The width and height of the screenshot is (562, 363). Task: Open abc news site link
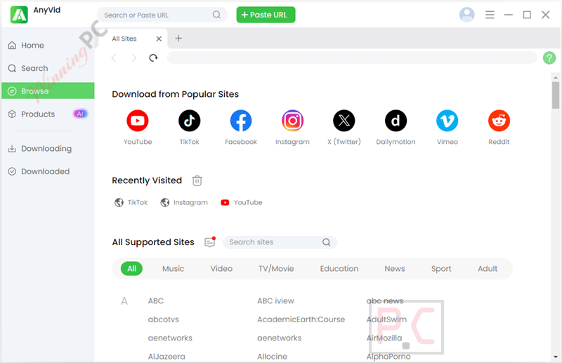385,301
